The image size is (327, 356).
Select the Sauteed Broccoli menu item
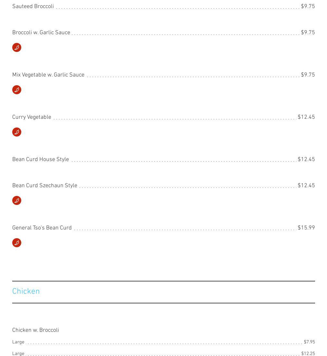click(x=33, y=6)
